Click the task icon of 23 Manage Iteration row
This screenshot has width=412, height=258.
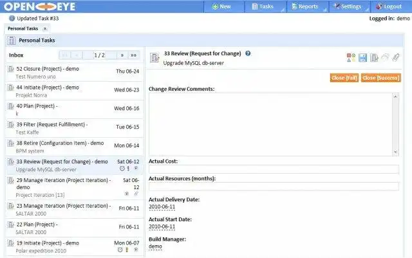tap(10, 207)
